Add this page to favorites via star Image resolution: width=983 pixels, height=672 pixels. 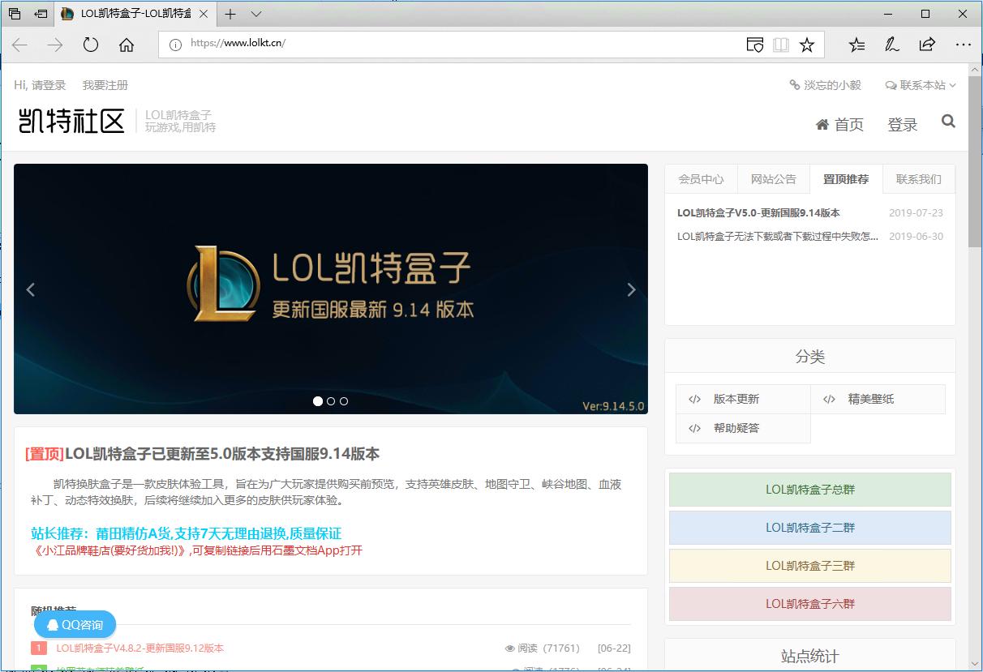[x=808, y=45]
